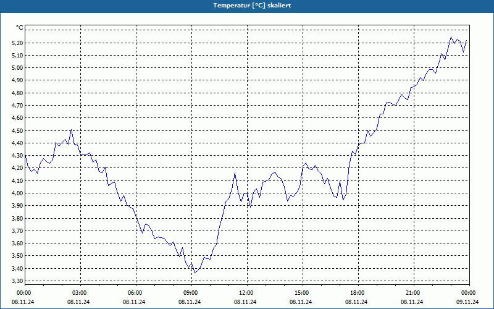Select the "08.11.24" date under 06:00
The height and width of the screenshot is (309, 494).
[134, 302]
